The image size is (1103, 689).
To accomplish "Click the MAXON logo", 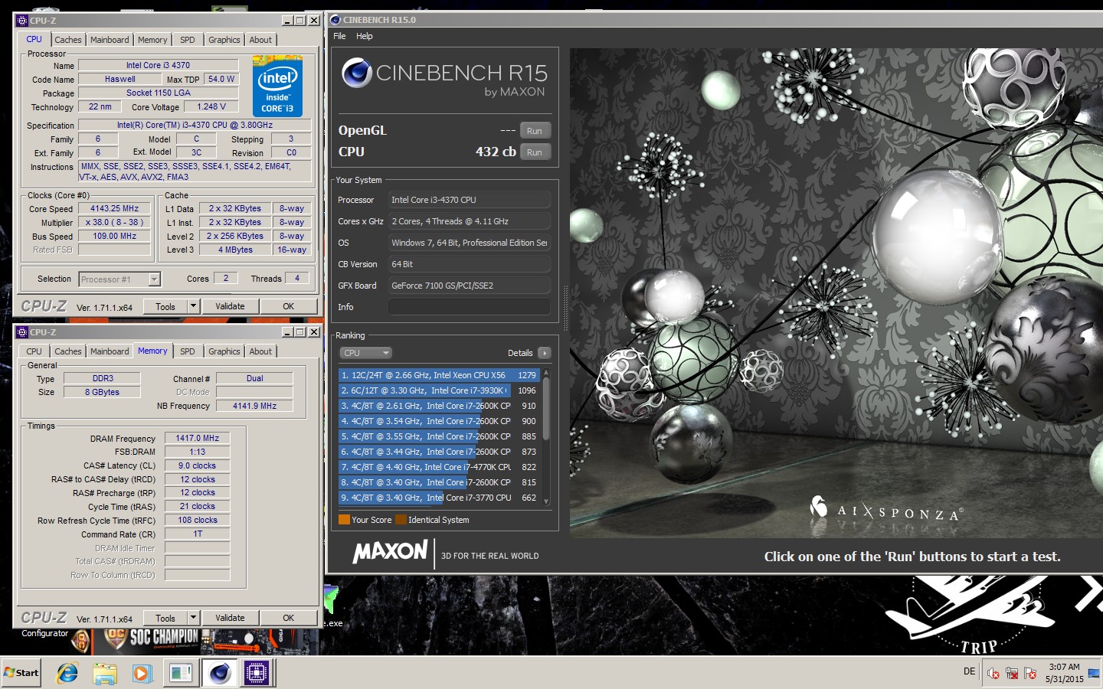I will pos(390,551).
